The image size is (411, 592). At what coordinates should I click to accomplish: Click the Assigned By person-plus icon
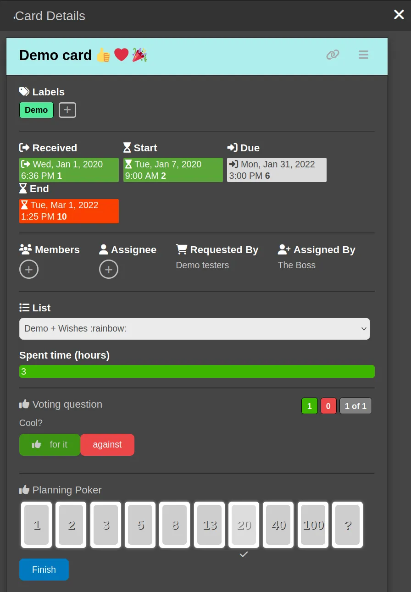click(284, 249)
